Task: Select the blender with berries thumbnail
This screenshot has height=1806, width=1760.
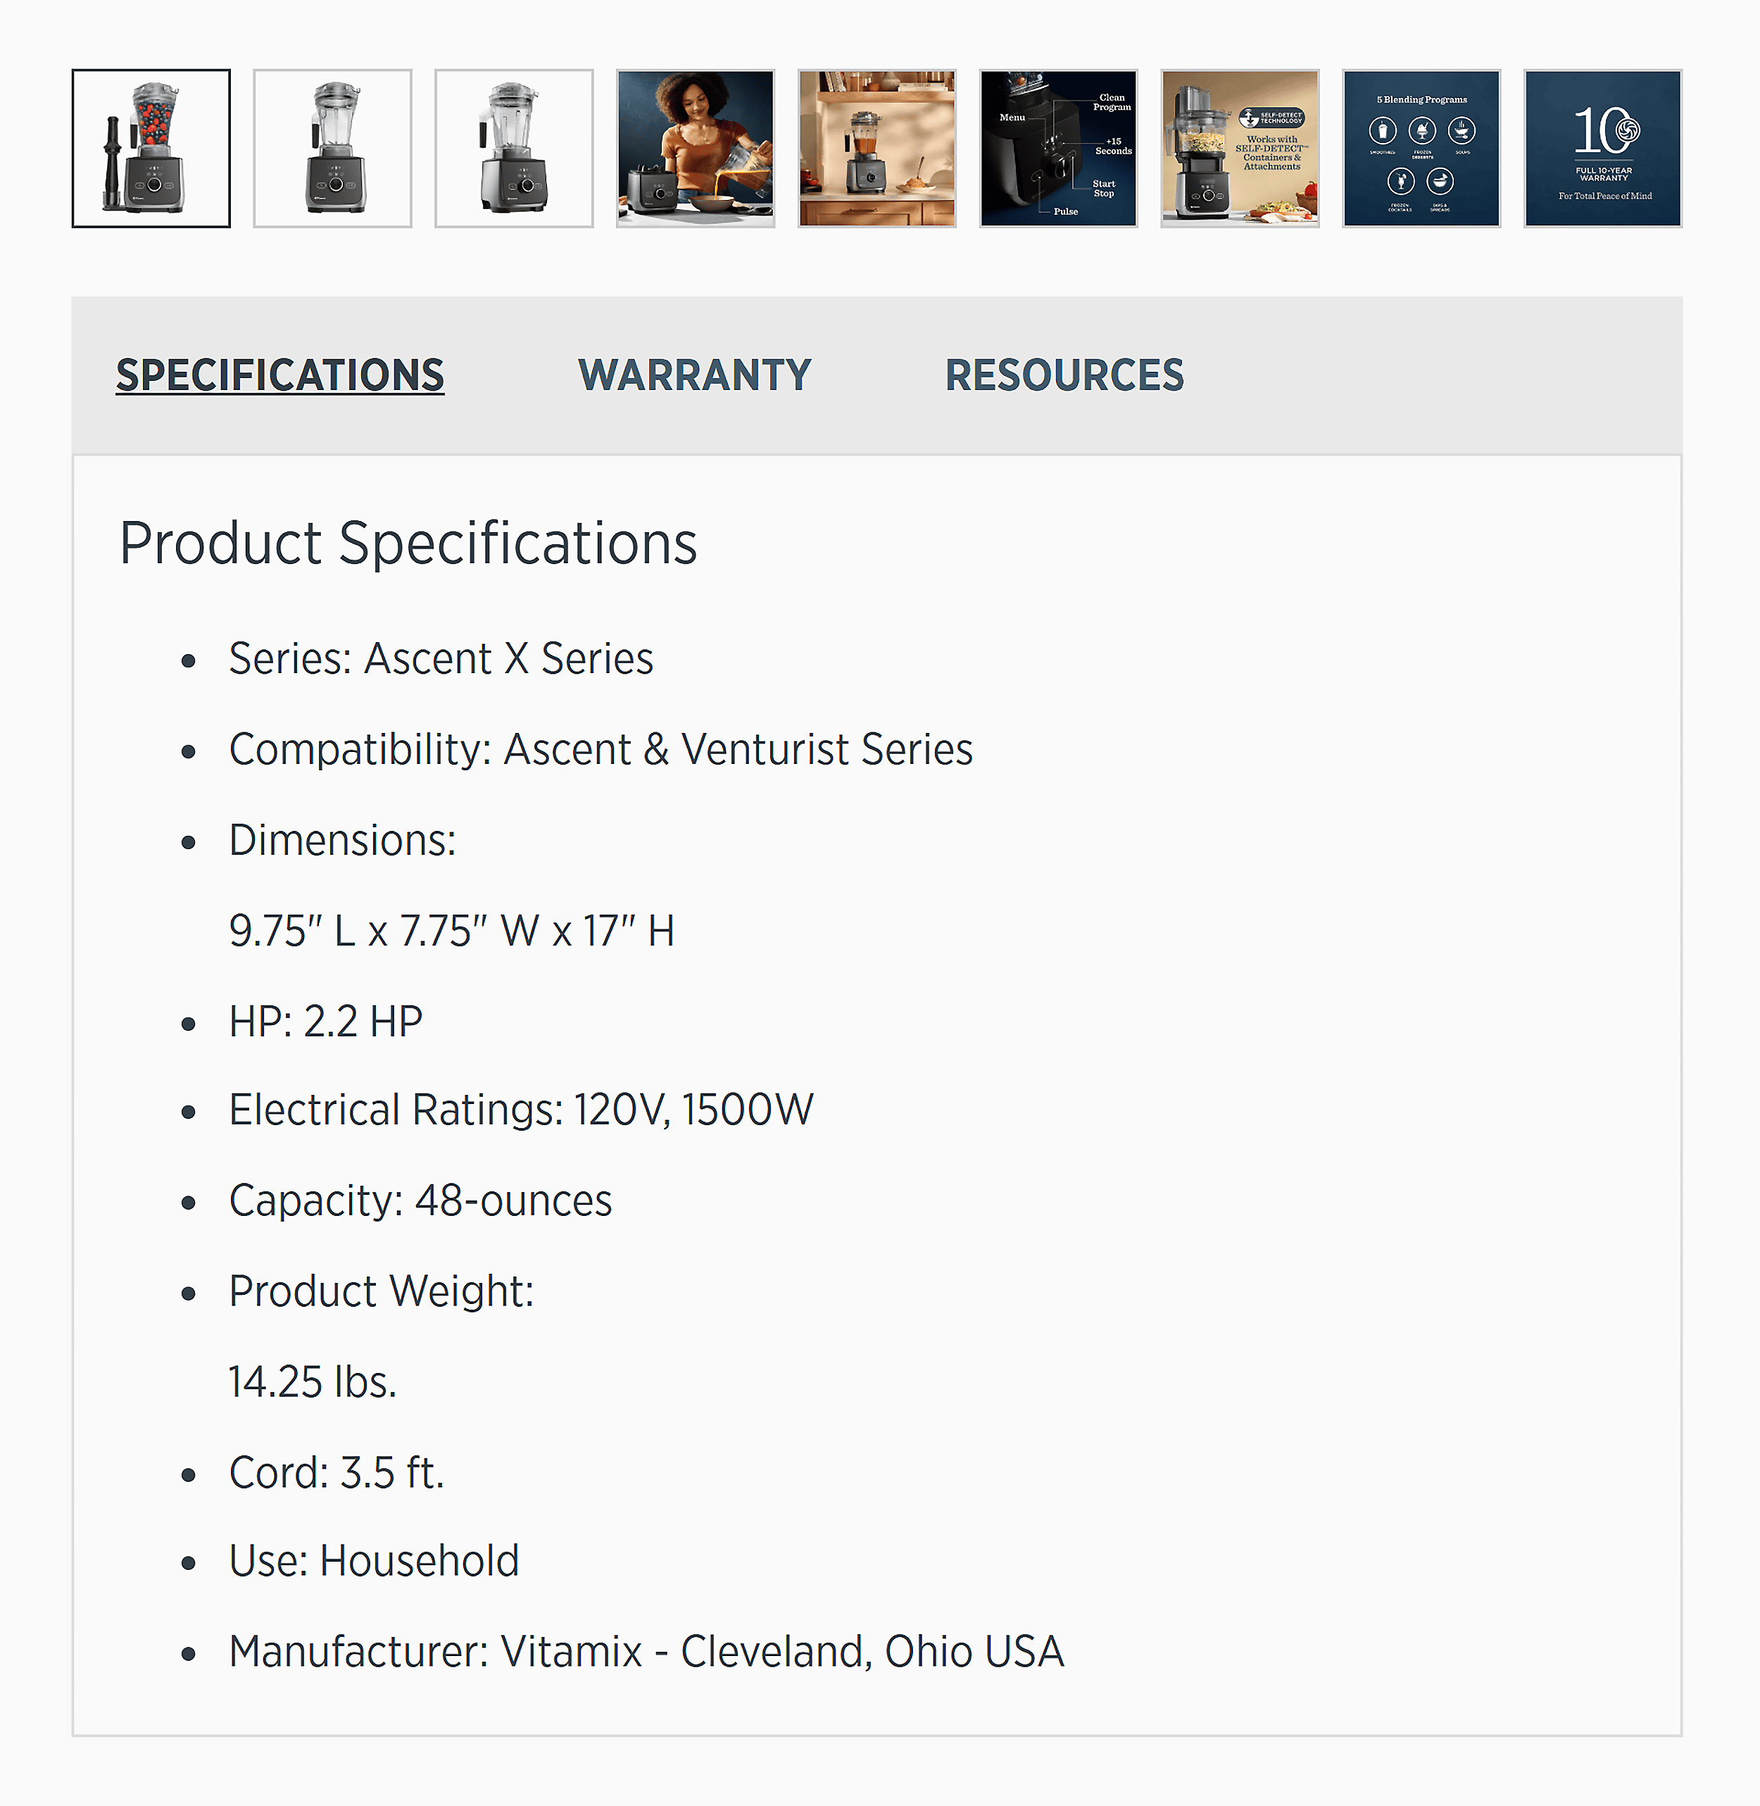Action: pos(151,148)
